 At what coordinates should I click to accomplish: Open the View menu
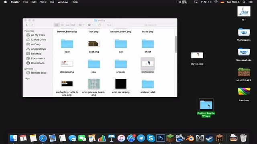coord(43,2)
